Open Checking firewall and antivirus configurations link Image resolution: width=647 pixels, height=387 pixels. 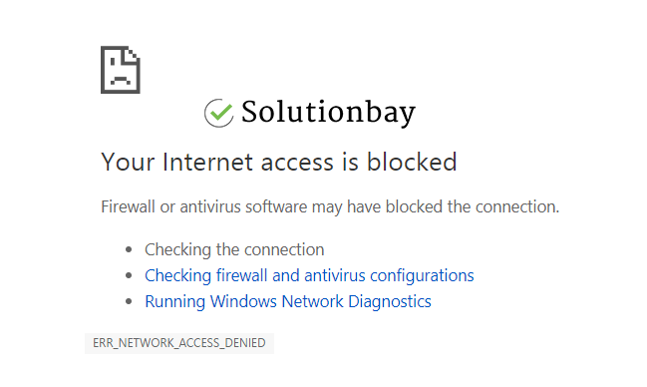click(309, 276)
